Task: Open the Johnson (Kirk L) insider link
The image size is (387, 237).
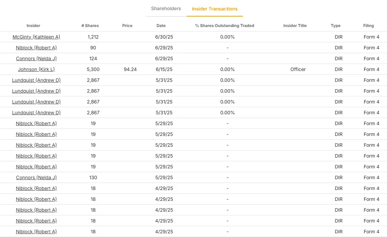Action: coord(36,70)
